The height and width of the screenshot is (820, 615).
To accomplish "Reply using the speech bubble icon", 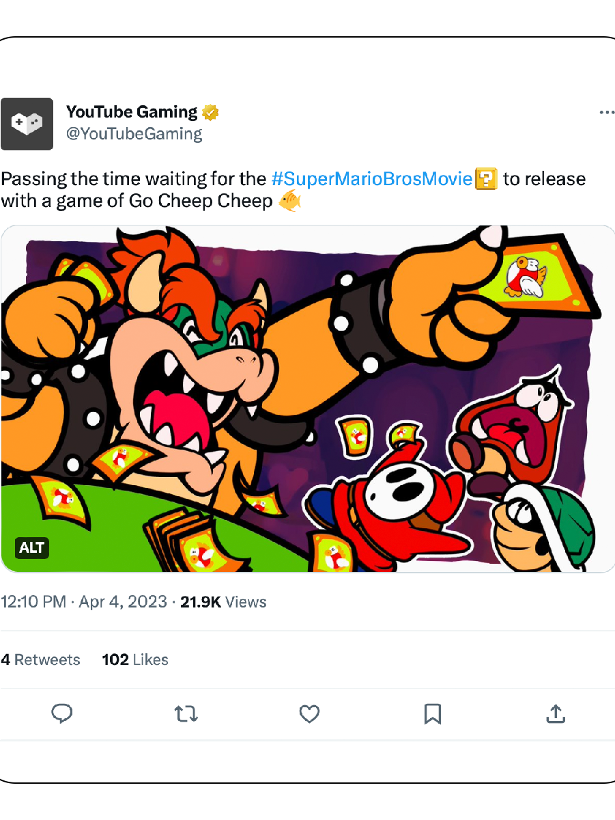I will [x=62, y=714].
